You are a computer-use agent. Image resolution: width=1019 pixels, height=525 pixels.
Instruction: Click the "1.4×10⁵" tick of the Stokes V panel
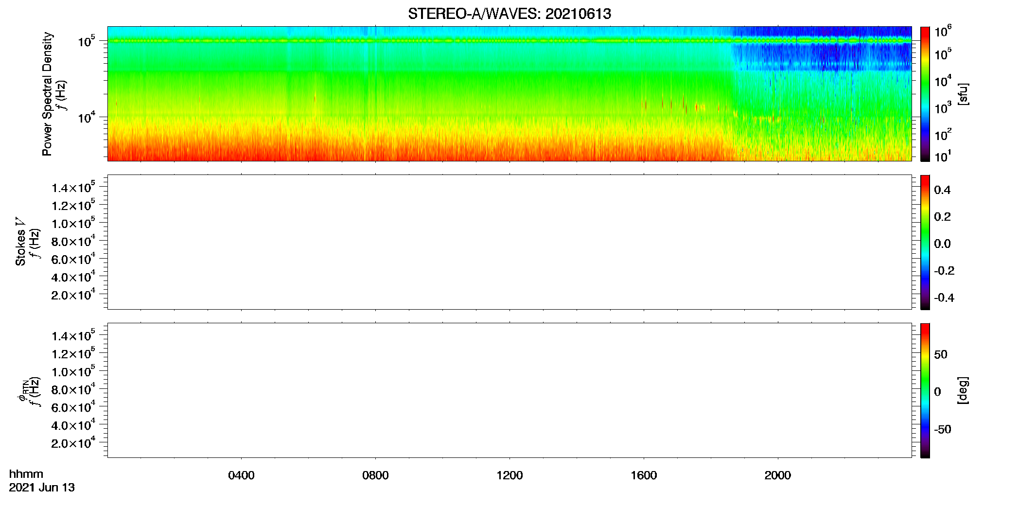pos(73,187)
